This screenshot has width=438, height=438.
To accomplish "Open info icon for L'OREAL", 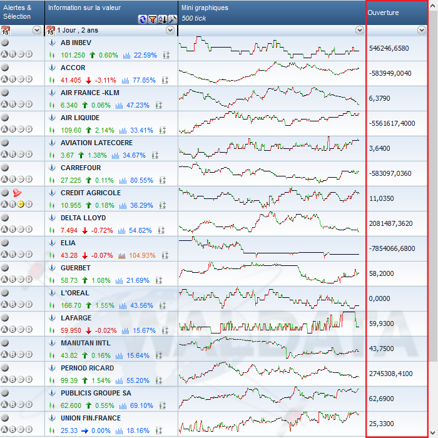I will click(x=52, y=293).
